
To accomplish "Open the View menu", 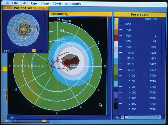I will (44, 4).
